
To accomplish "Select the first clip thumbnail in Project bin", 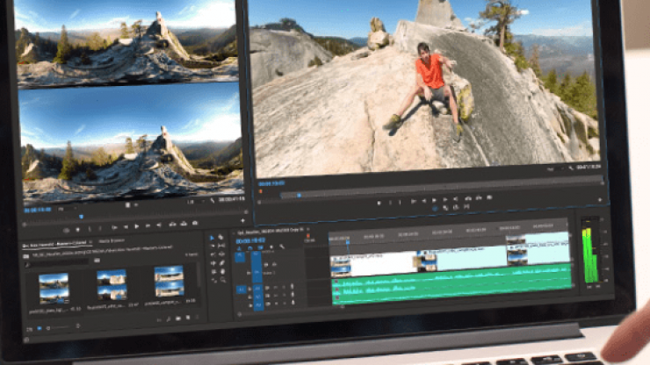I will point(54,287).
